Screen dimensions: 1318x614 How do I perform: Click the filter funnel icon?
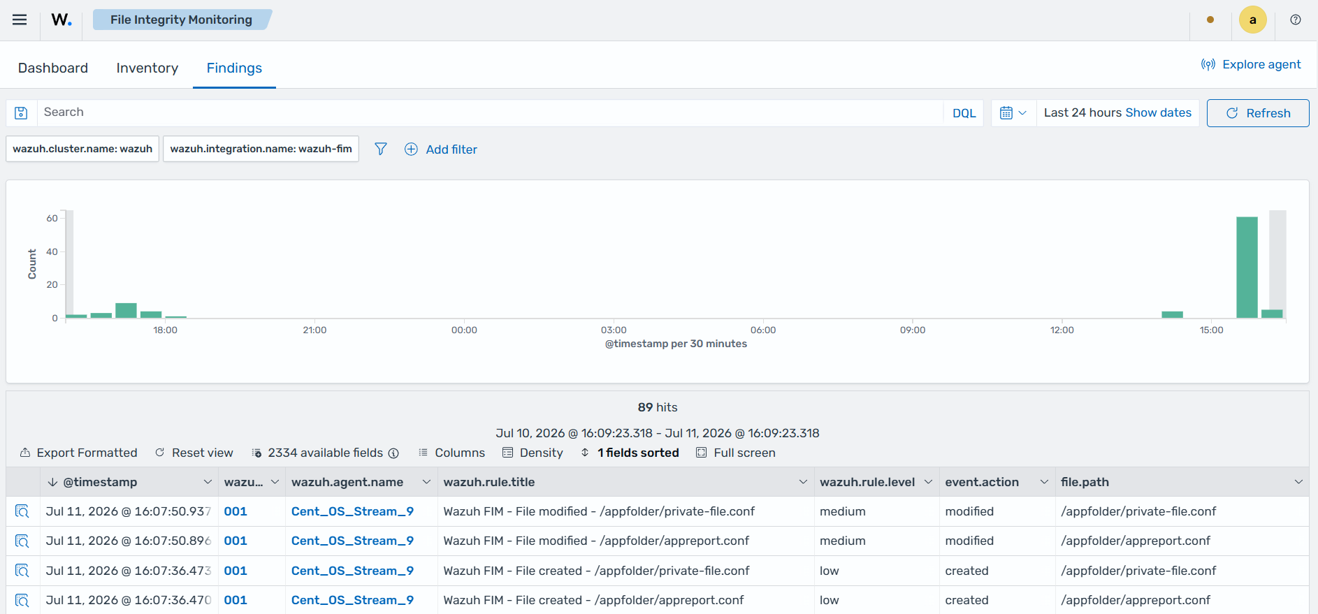pos(381,149)
